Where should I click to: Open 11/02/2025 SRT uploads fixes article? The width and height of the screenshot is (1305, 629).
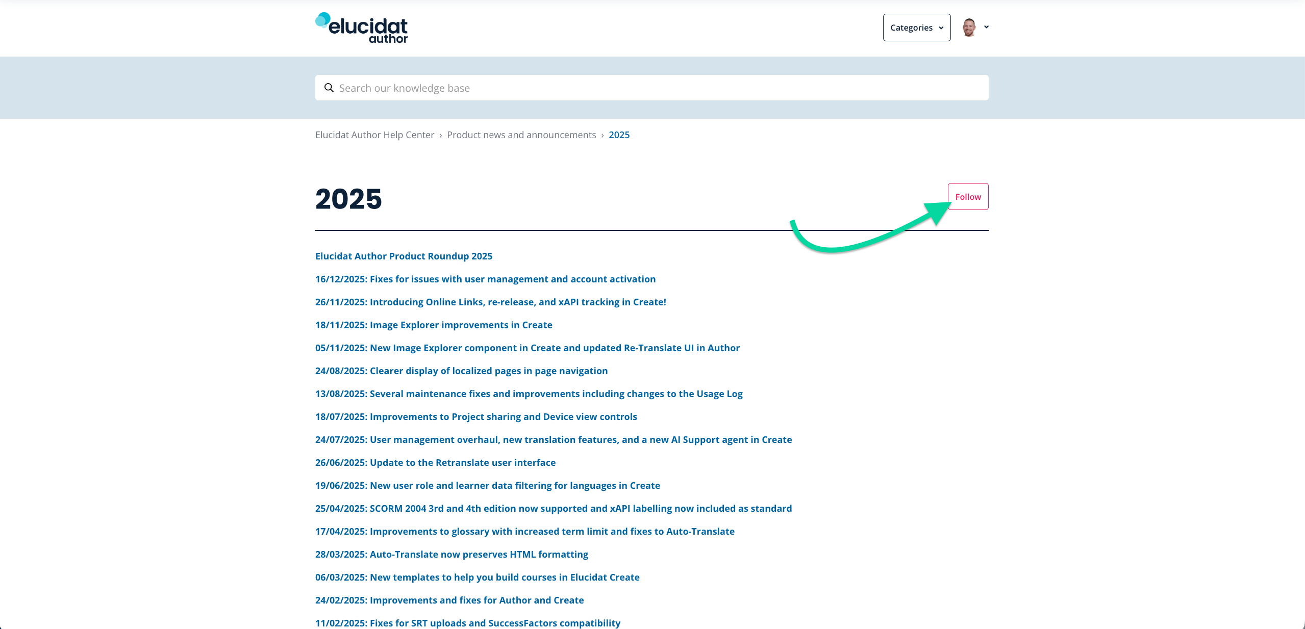tap(468, 623)
